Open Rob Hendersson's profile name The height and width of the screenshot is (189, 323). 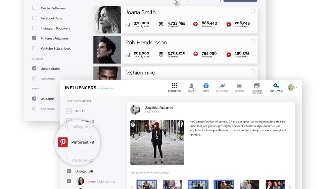click(146, 43)
